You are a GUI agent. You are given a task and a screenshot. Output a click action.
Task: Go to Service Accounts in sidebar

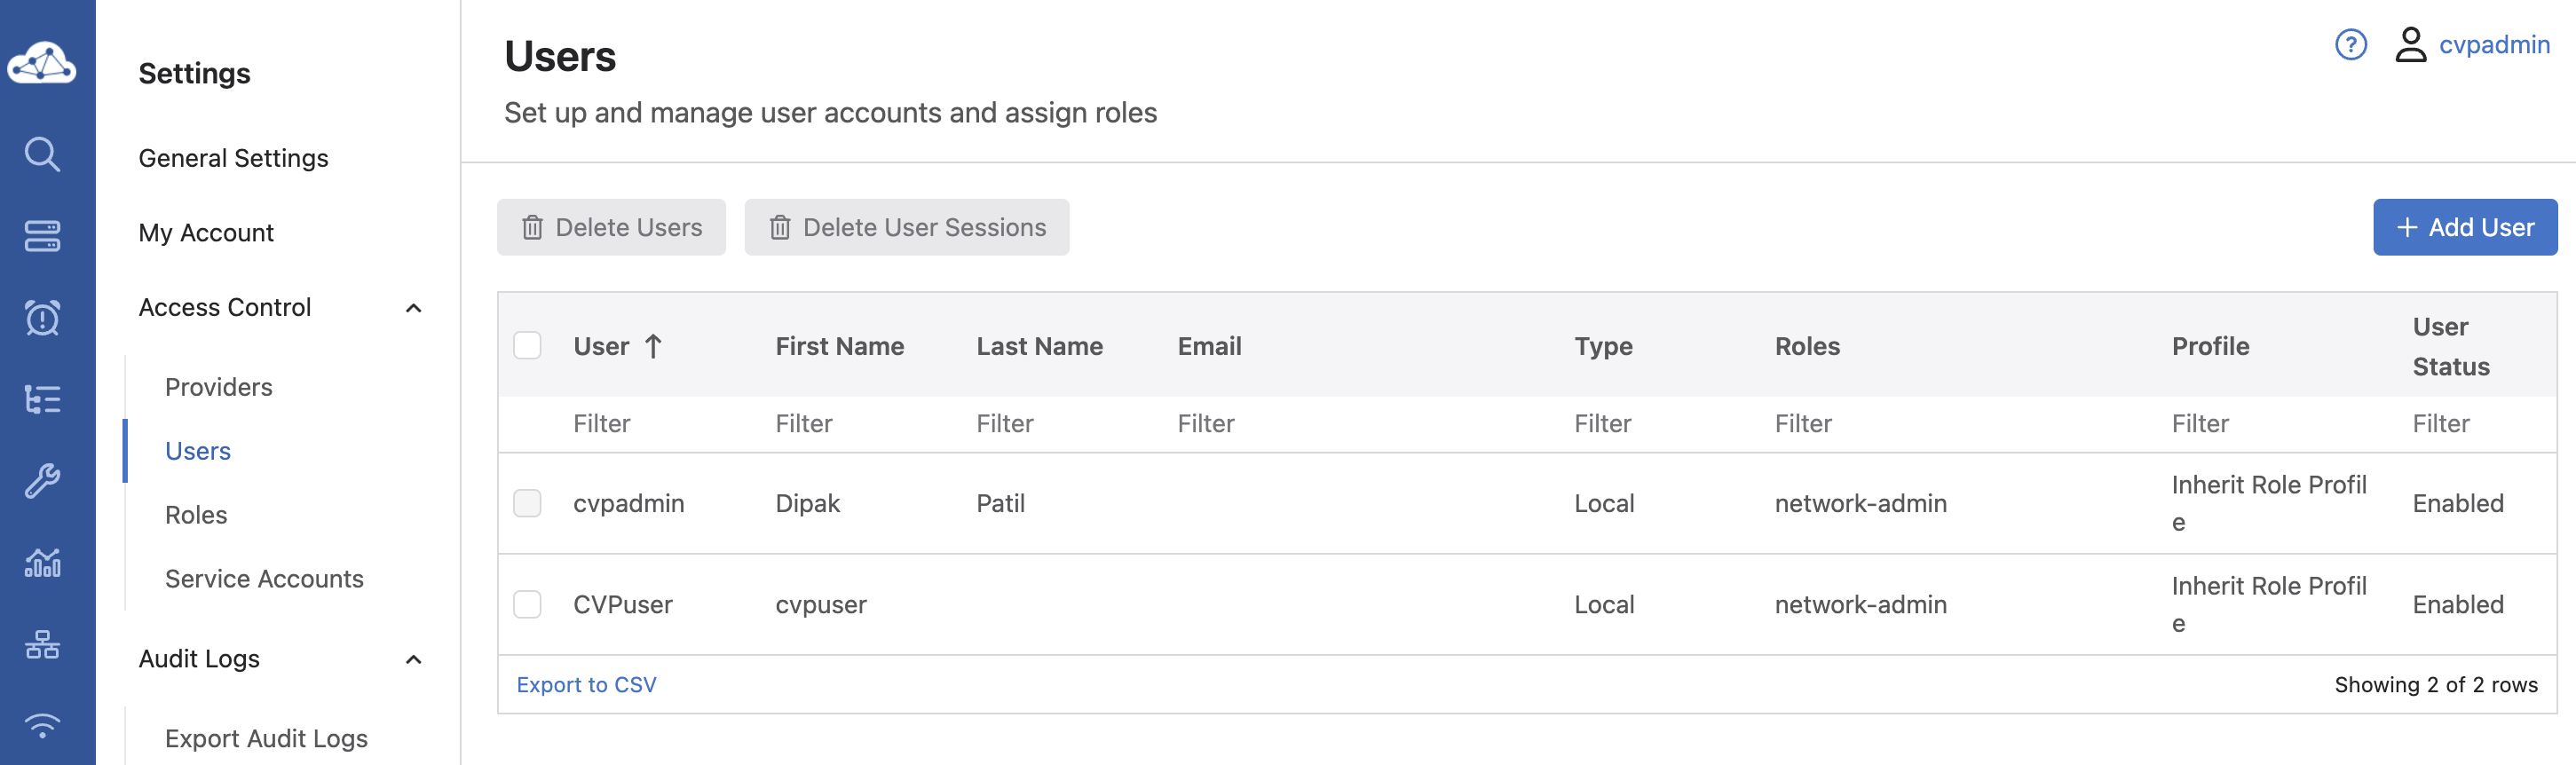264,579
